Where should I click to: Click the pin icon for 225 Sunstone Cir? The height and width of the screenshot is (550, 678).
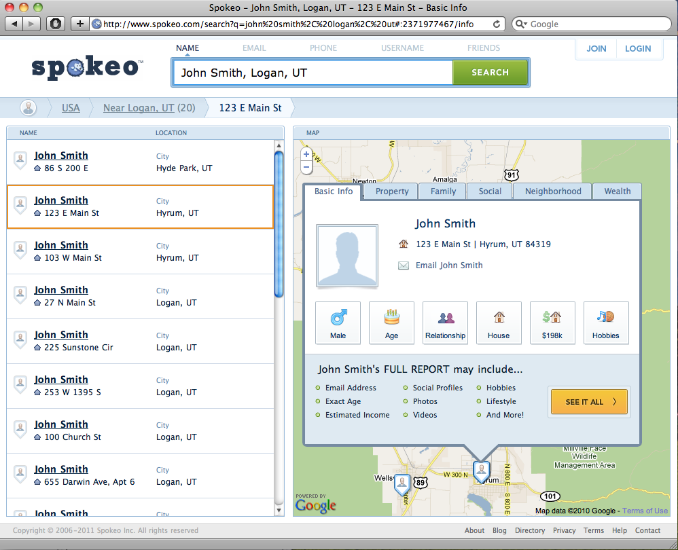(20, 340)
